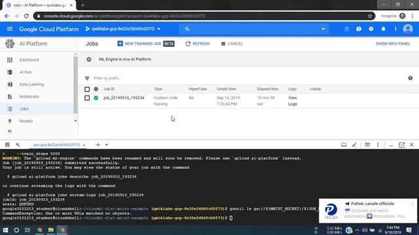This screenshot has width=419, height=235.
Task: Click the Cloud Shell activate icon in header
Action: (x=346, y=29)
